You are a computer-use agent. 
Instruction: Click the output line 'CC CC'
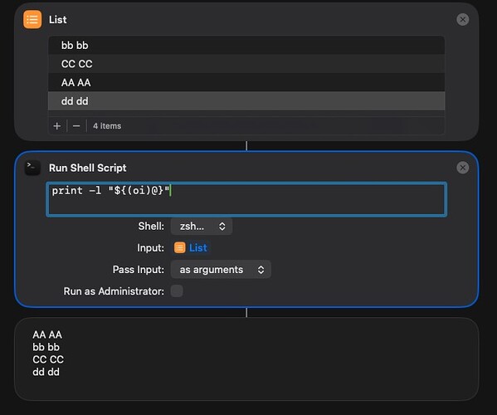(x=48, y=359)
